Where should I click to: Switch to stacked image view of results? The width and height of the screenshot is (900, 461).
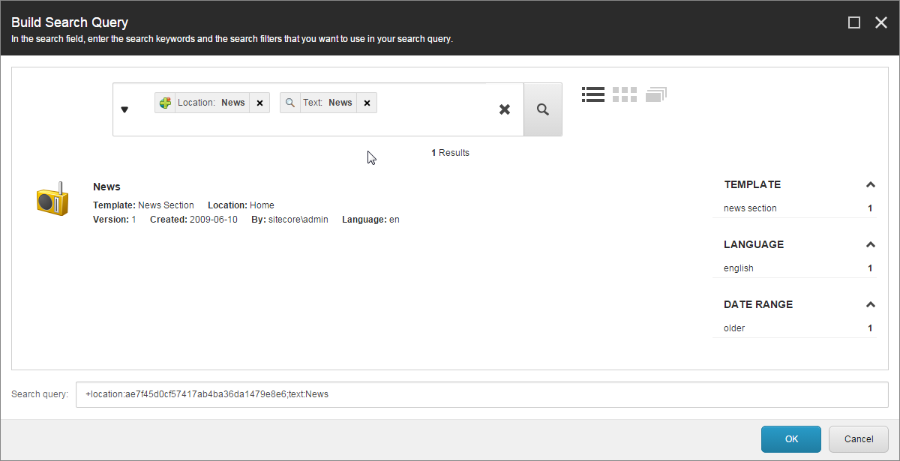(655, 94)
